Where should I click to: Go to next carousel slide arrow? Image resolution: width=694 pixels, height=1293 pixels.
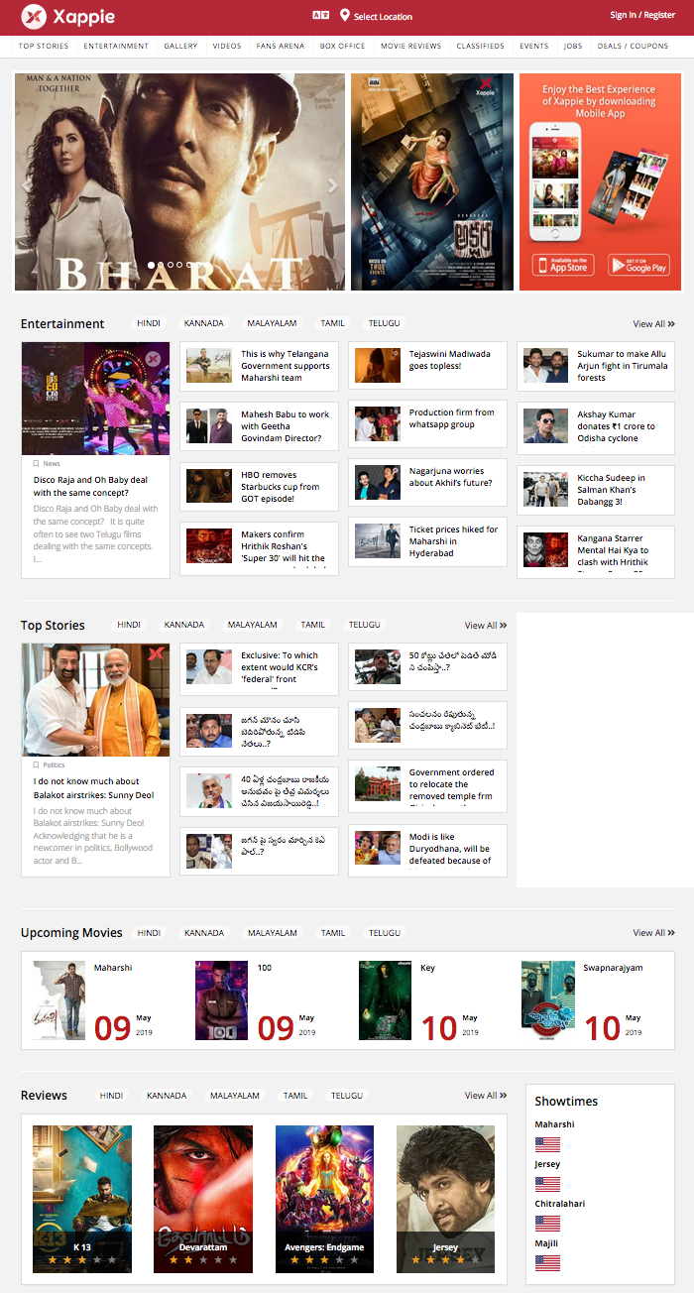click(333, 184)
